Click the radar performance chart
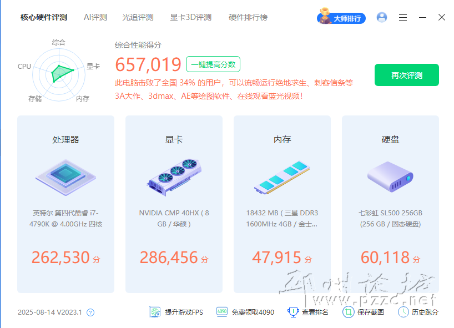 [59, 75]
